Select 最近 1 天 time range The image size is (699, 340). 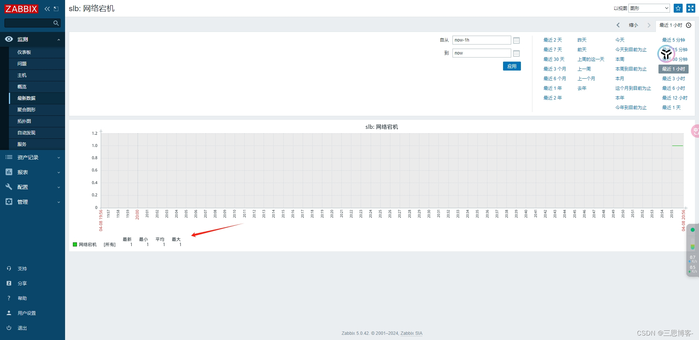tap(671, 107)
